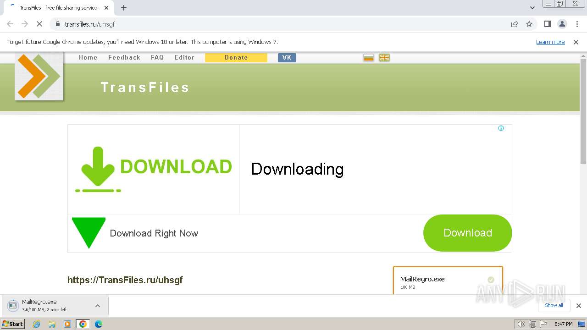Click the volume speaker tray icon
This screenshot has height=330, width=587.
pyautogui.click(x=521, y=324)
